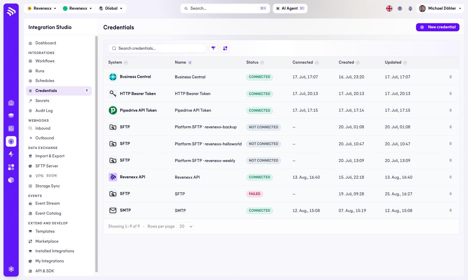Open Event Catalog in the sidebar
Screen dimensions: 468x280
(48, 213)
